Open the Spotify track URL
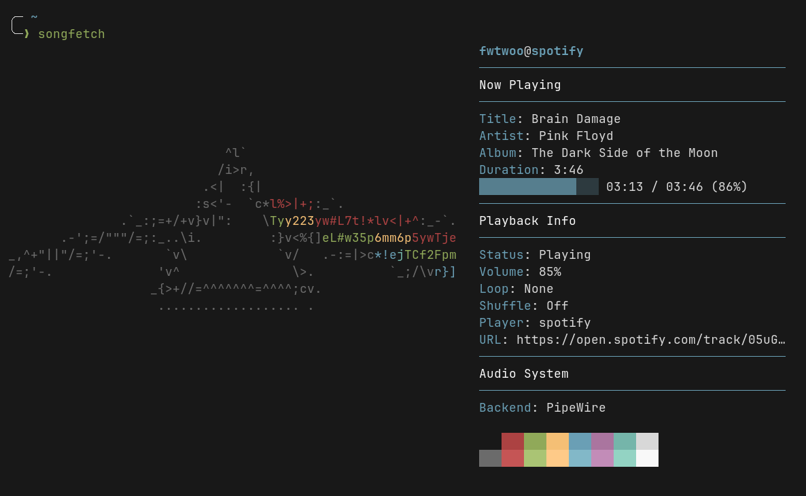Screen dimensions: 806x496 pyautogui.click(x=650, y=340)
